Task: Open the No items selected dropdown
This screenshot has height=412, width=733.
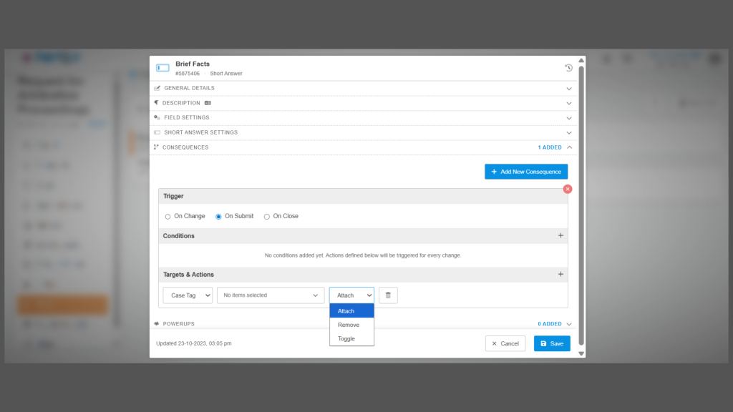Action: [x=271, y=295]
